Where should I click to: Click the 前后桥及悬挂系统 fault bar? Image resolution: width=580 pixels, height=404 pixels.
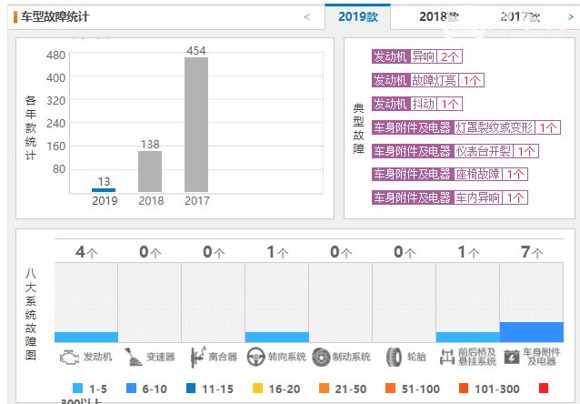coord(468,337)
